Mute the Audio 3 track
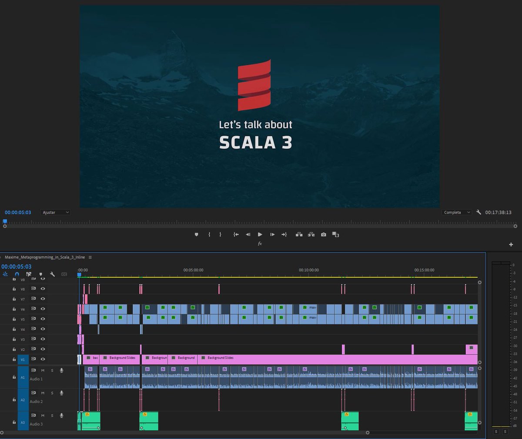Viewport: 522px width, 439px height. click(x=43, y=416)
